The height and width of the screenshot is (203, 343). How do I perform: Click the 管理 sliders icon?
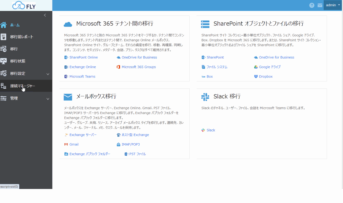(x=3, y=98)
